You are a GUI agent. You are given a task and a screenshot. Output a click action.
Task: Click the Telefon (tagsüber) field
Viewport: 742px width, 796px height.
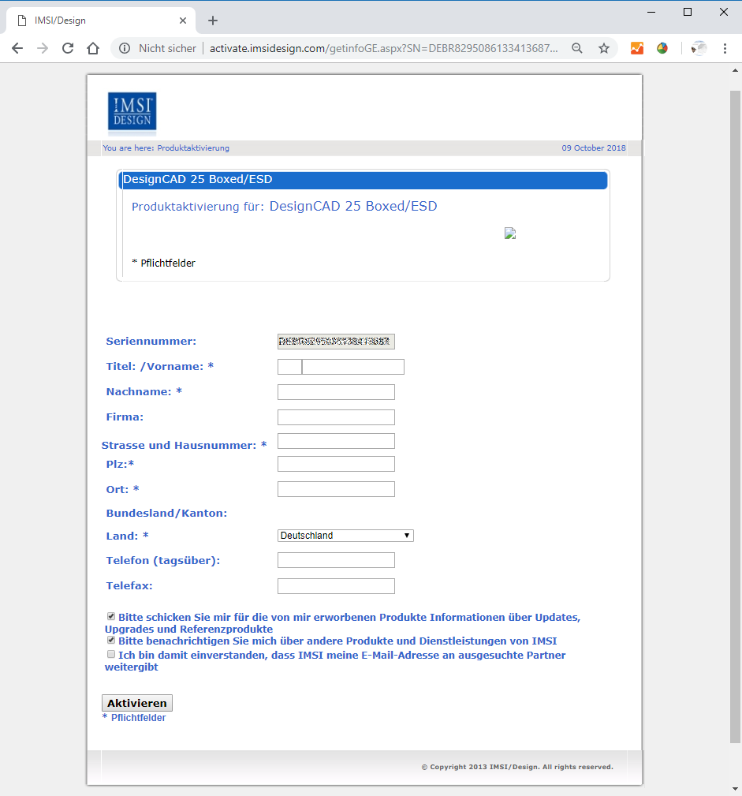click(x=336, y=560)
